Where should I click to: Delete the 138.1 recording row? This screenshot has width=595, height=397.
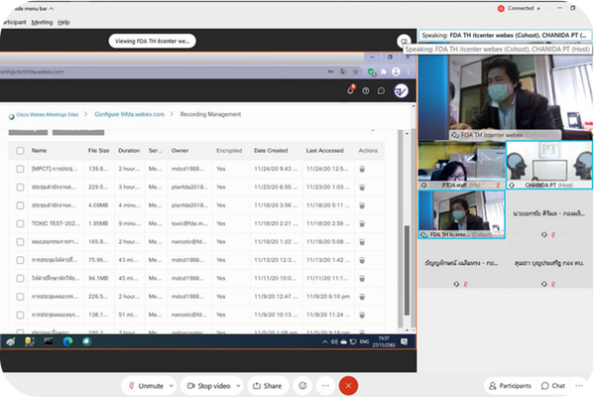[x=362, y=315]
